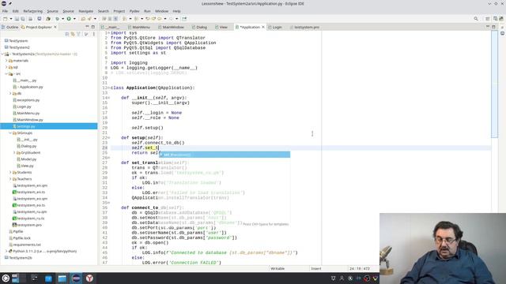Image resolution: width=506 pixels, height=284 pixels.
Task: Collapse the setup method fold marker
Action: tap(109, 138)
